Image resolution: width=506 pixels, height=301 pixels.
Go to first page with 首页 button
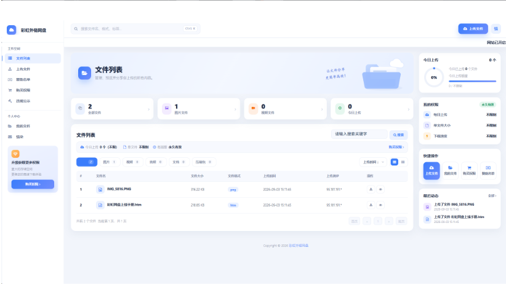[x=355, y=221]
